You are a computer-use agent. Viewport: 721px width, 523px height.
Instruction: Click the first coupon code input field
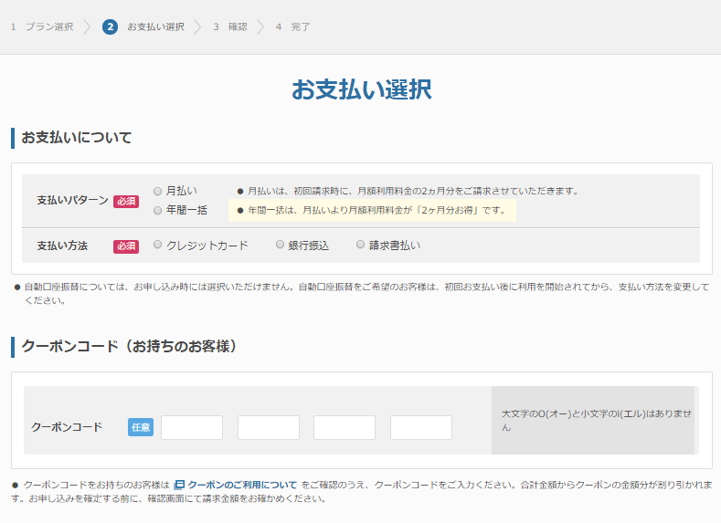(192, 427)
